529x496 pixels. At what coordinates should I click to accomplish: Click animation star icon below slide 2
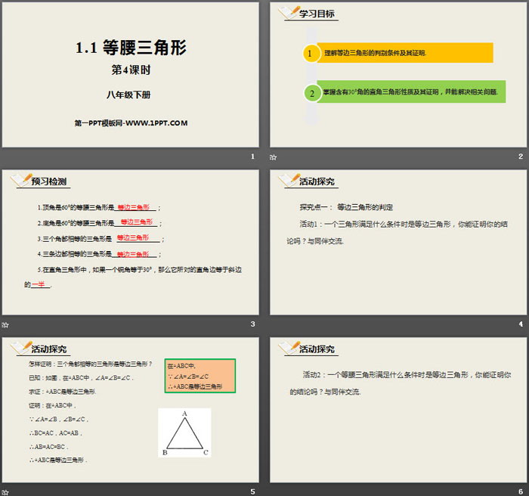tap(274, 157)
